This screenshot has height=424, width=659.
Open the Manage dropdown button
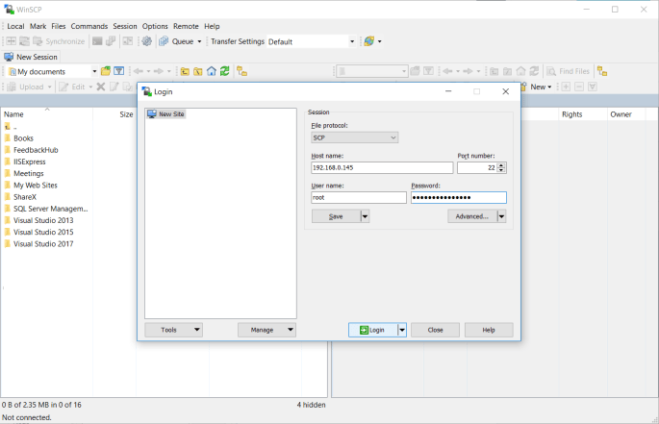click(x=266, y=330)
